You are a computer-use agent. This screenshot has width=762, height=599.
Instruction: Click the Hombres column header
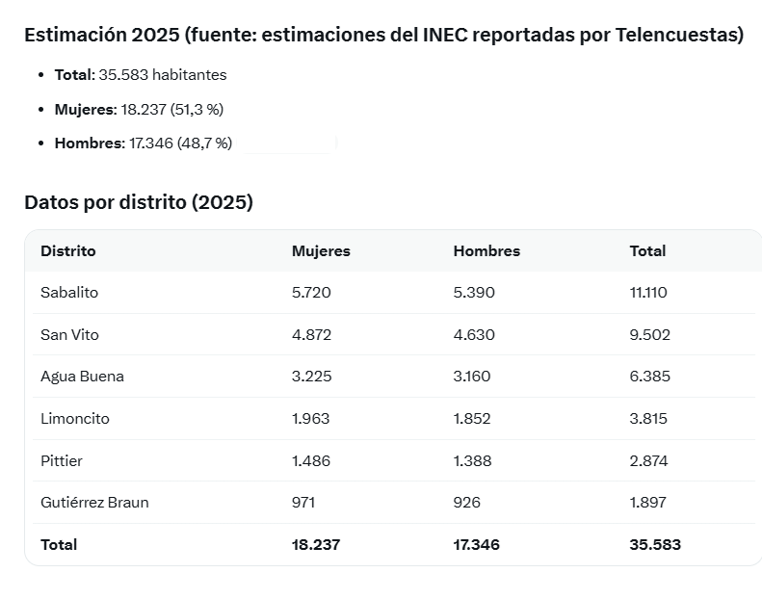click(x=486, y=251)
